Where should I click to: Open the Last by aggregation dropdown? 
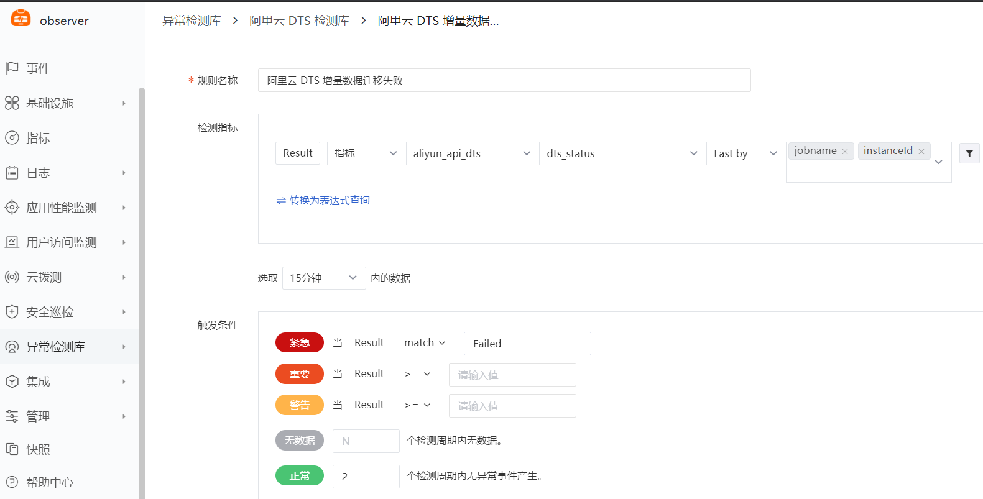[x=746, y=153]
